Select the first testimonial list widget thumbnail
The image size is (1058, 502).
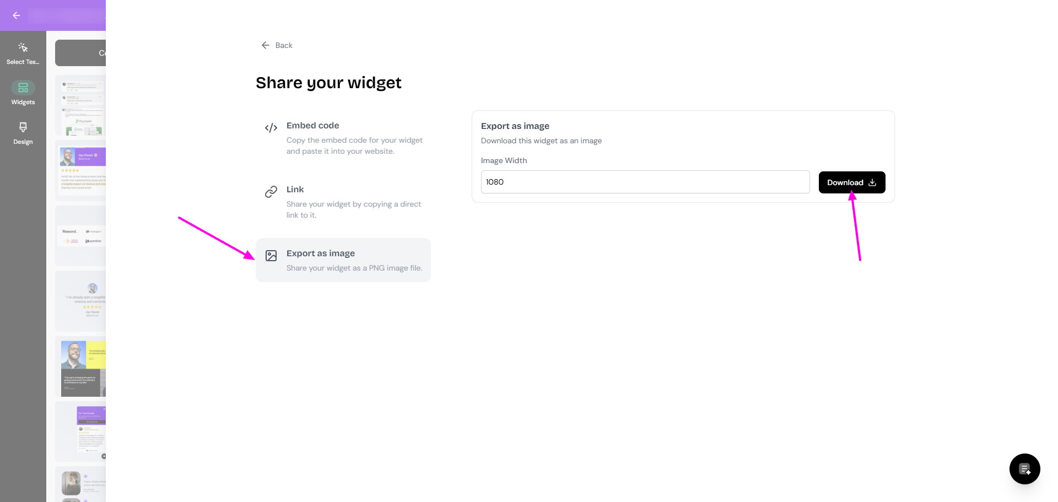pyautogui.click(x=82, y=106)
